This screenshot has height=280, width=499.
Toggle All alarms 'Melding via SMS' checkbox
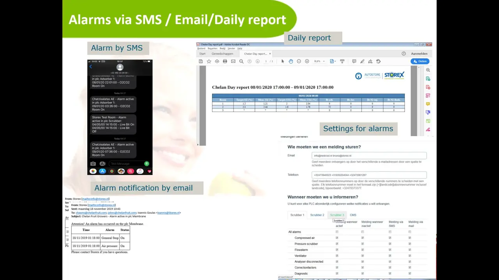click(390, 232)
